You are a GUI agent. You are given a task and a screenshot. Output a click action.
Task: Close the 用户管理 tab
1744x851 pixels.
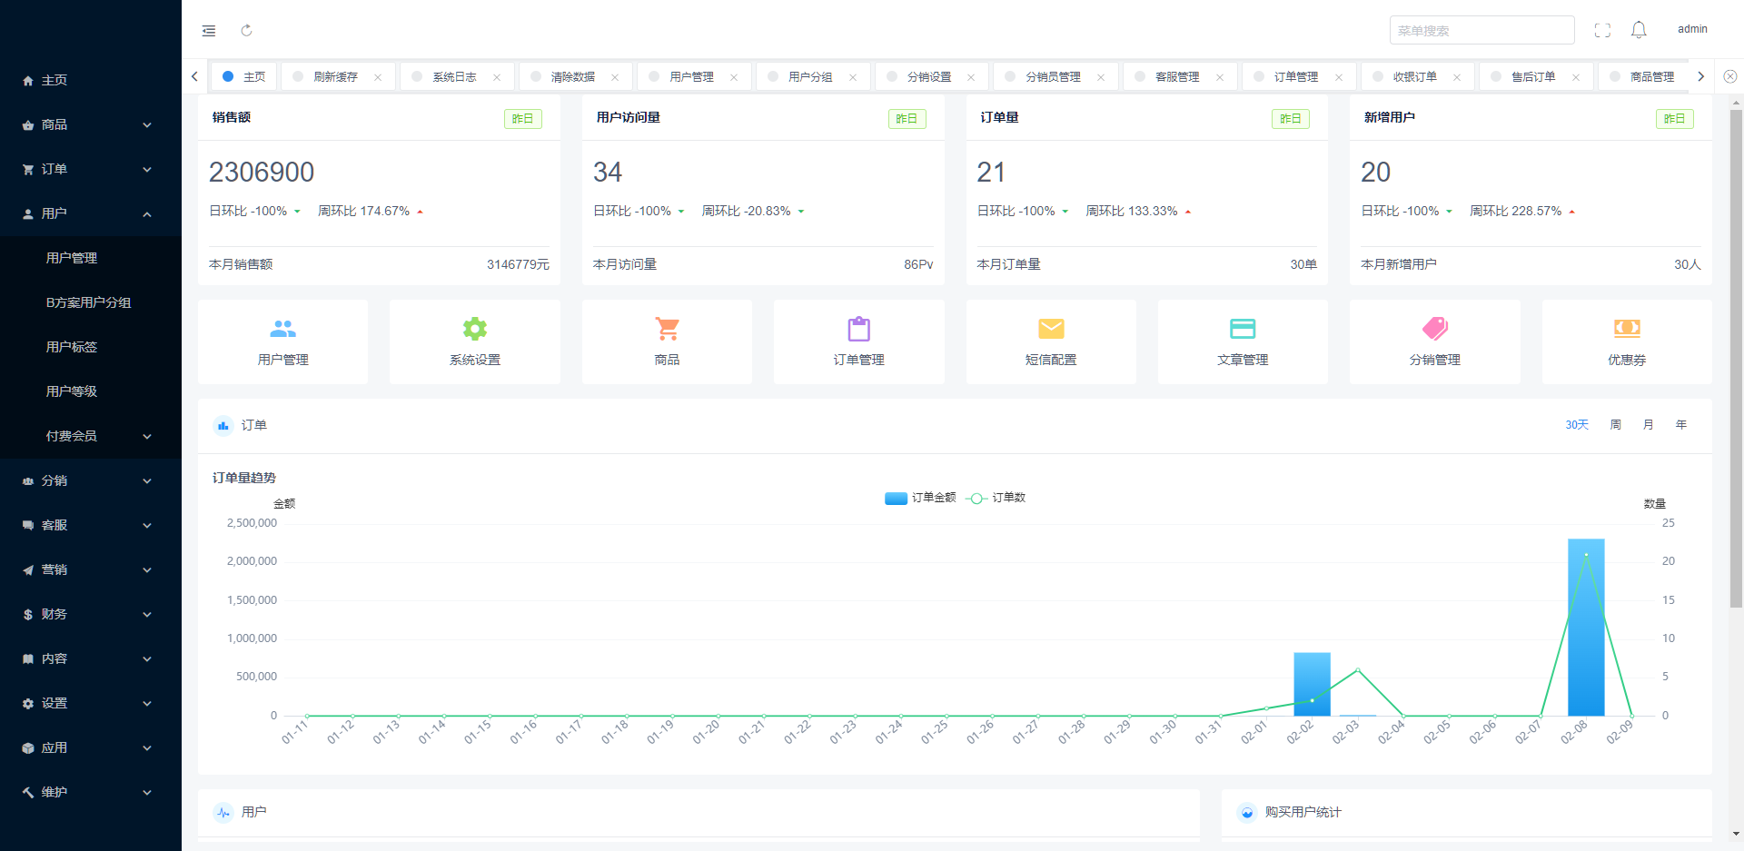coord(734,77)
